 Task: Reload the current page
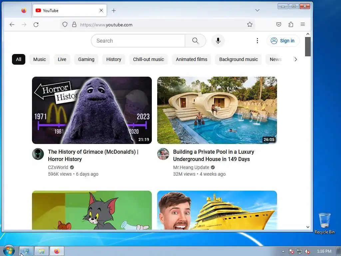[36, 25]
